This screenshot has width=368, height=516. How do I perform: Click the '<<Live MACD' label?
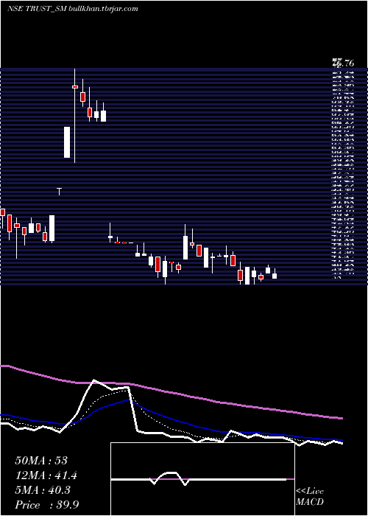coord(310,497)
